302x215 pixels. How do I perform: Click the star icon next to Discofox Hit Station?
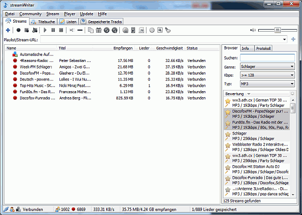(228, 168)
